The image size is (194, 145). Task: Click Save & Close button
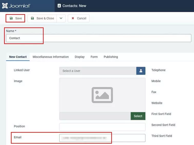coord(42,18)
